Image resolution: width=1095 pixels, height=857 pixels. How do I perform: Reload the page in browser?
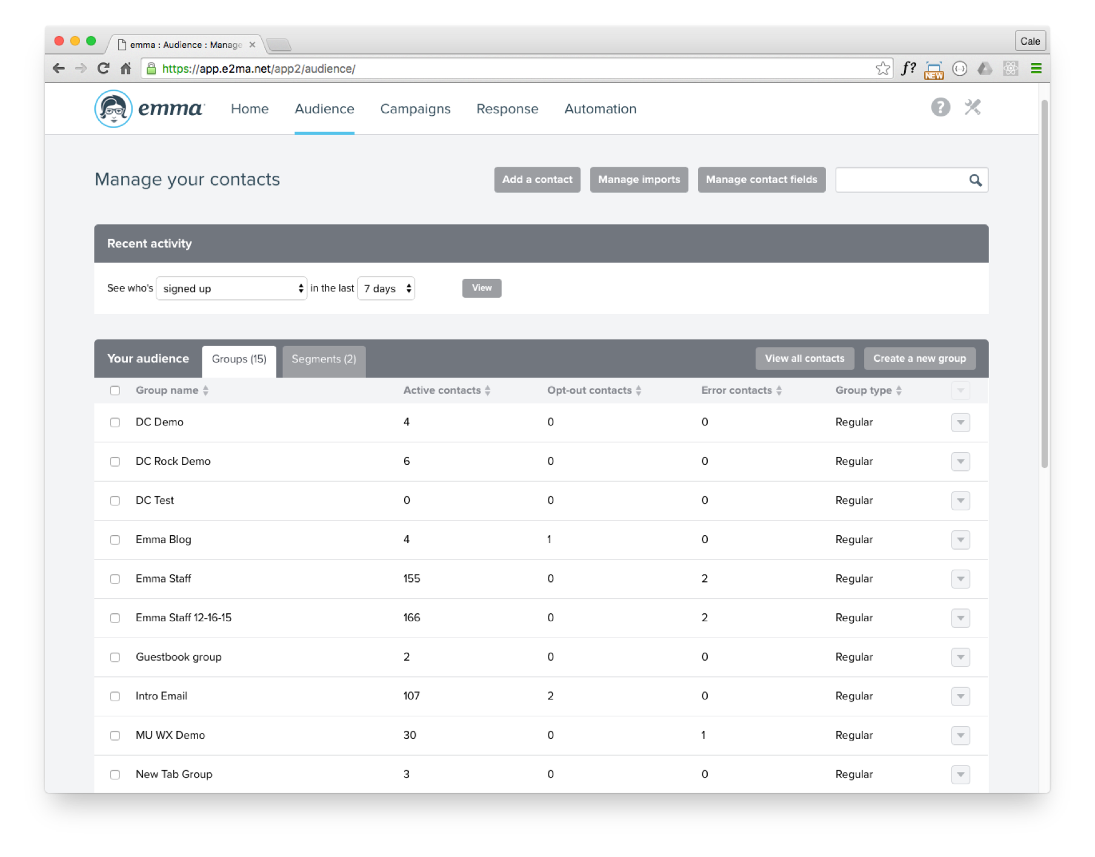pos(103,68)
